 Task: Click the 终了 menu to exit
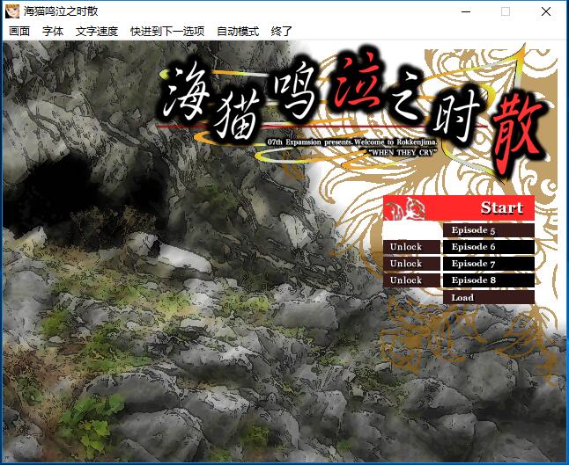click(282, 31)
